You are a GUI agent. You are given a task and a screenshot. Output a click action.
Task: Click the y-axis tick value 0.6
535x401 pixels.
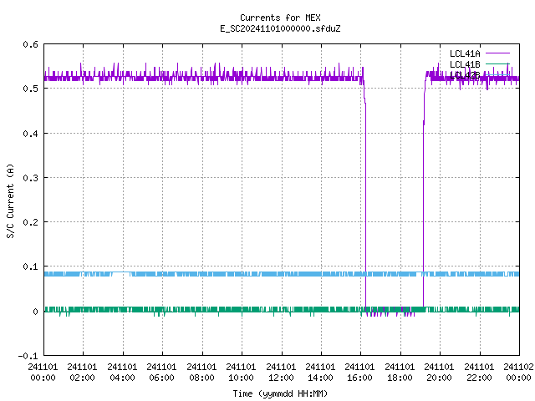30,44
